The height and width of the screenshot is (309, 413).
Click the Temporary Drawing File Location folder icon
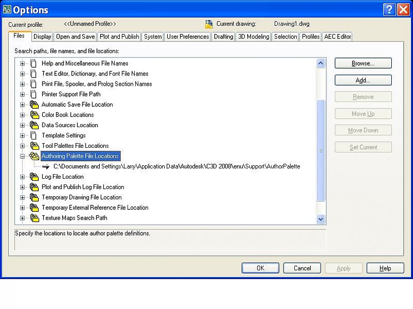click(34, 197)
